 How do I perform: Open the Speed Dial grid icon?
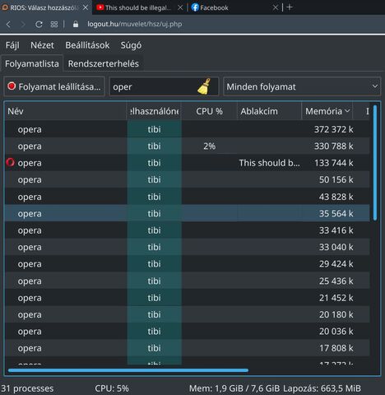coord(54,25)
